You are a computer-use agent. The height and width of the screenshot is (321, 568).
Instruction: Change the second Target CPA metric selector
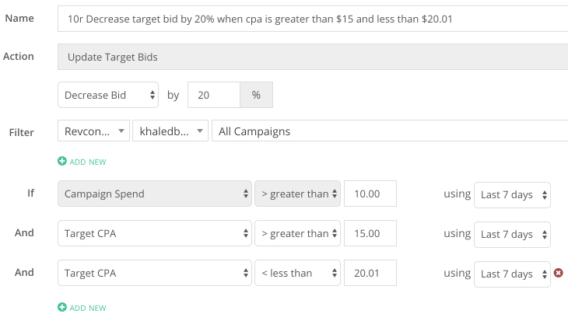(155, 273)
